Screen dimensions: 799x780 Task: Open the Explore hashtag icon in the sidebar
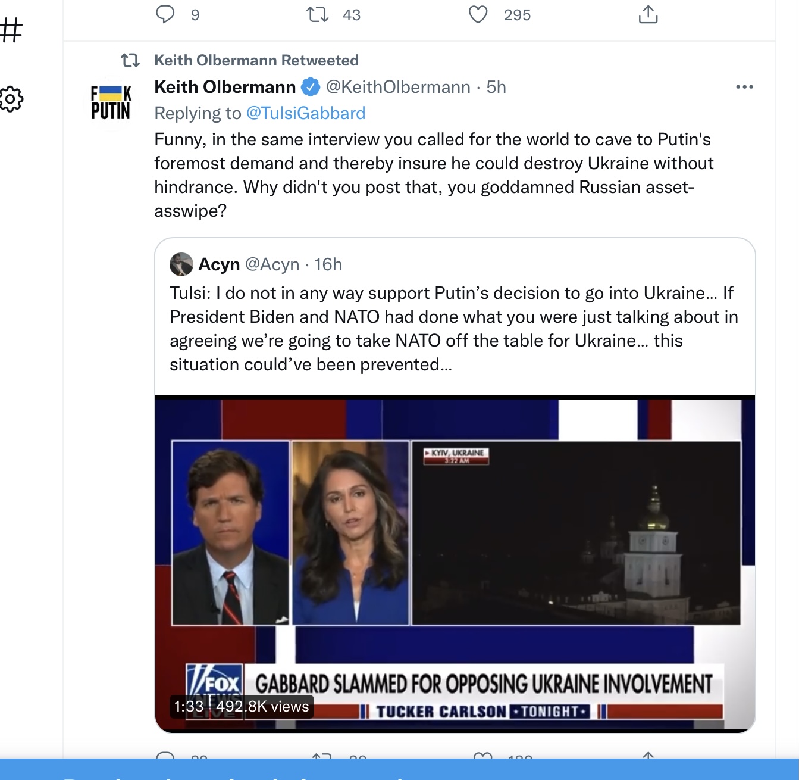pyautogui.click(x=11, y=30)
